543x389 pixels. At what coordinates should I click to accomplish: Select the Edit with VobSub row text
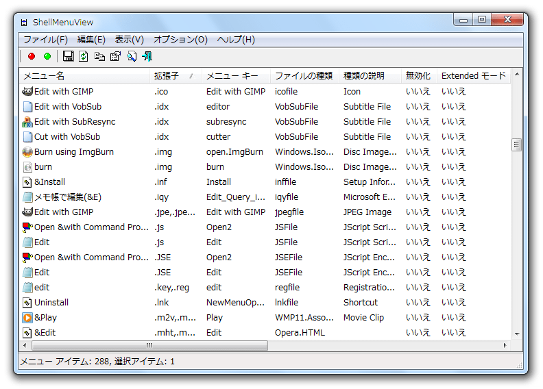click(68, 107)
